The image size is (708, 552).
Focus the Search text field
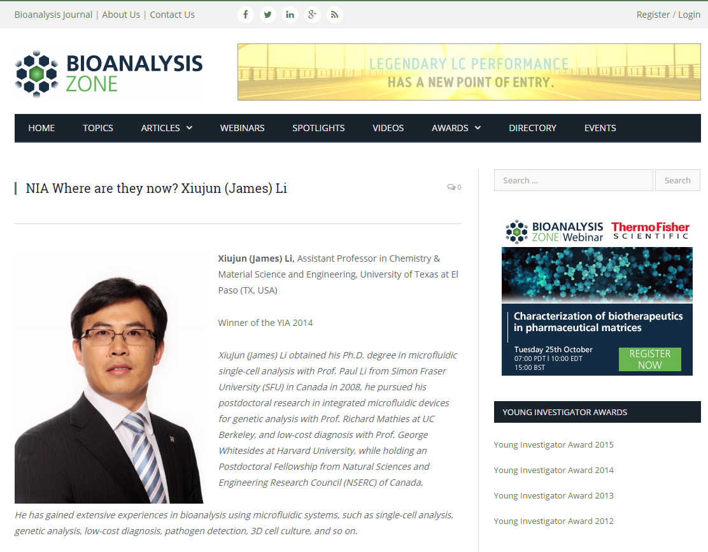click(574, 180)
